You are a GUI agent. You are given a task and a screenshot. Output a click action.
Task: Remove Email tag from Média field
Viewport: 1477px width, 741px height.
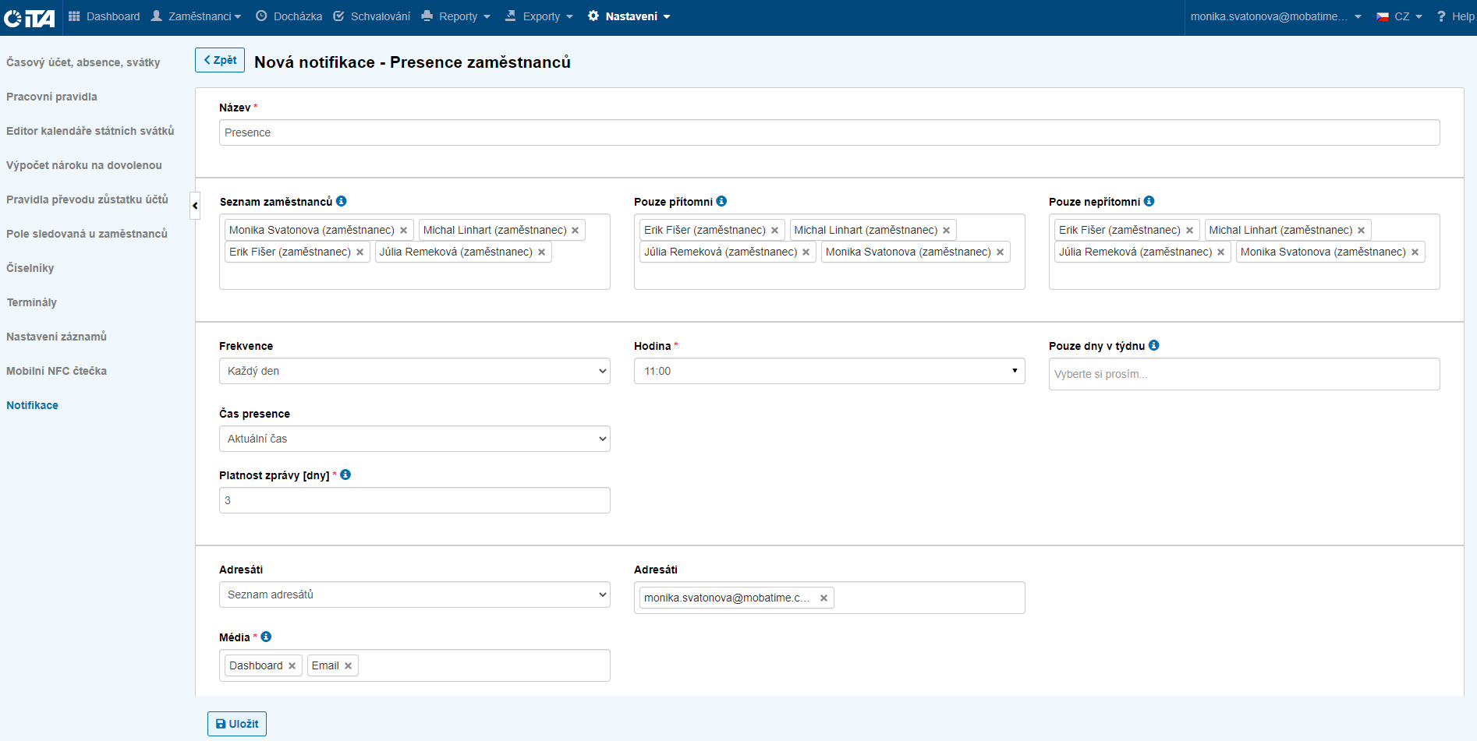(348, 666)
